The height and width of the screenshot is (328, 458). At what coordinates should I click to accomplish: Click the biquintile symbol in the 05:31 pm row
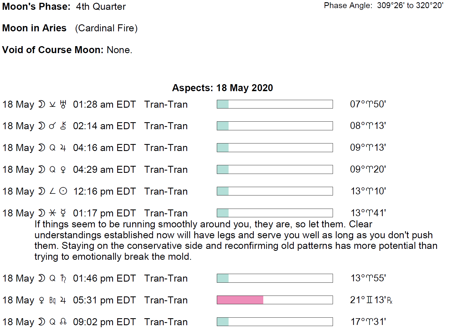point(52,300)
